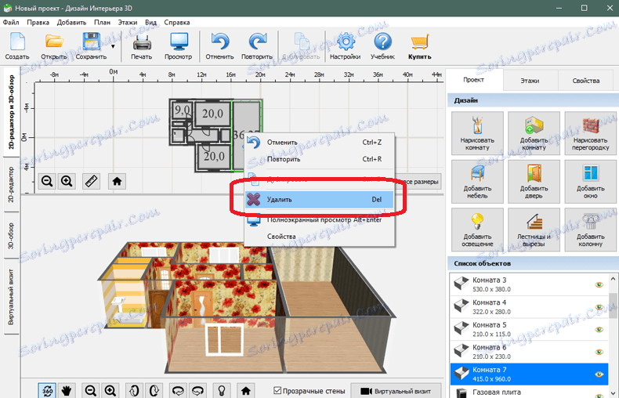
Task: Open the План menu
Action: pos(102,23)
